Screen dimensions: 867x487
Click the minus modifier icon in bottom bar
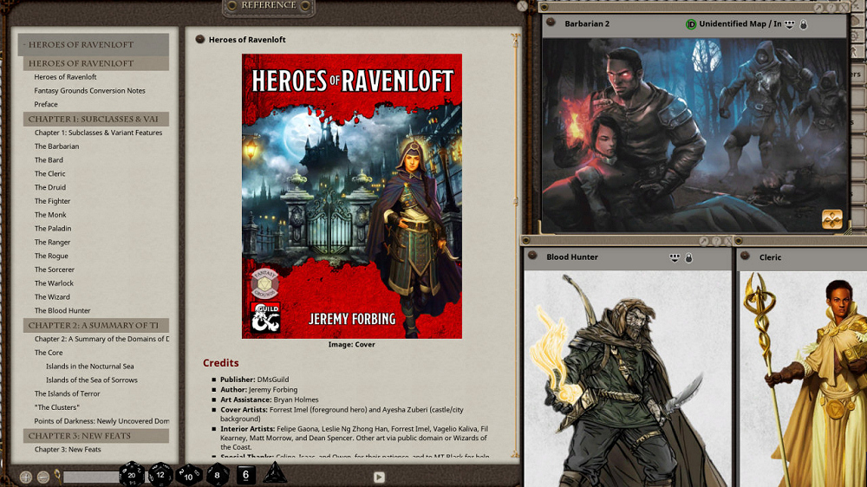43,477
